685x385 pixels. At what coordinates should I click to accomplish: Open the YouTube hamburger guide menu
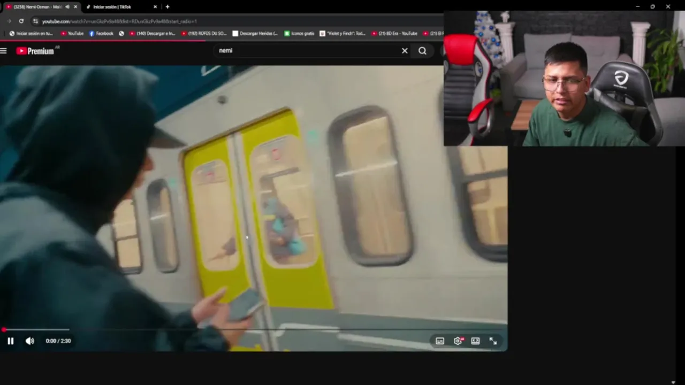click(4, 51)
